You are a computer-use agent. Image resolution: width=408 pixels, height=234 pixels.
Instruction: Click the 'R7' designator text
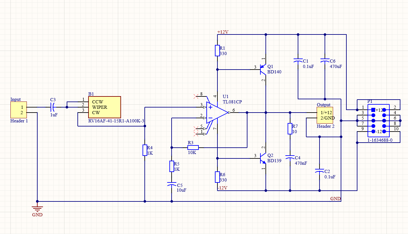pyautogui.click(x=295, y=126)
